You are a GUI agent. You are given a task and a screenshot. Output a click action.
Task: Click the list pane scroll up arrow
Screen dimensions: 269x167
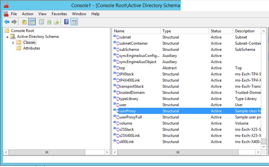point(264,31)
